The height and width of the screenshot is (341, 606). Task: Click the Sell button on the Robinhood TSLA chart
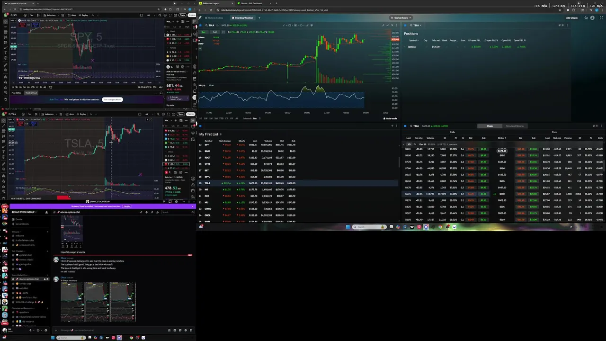[x=214, y=32]
